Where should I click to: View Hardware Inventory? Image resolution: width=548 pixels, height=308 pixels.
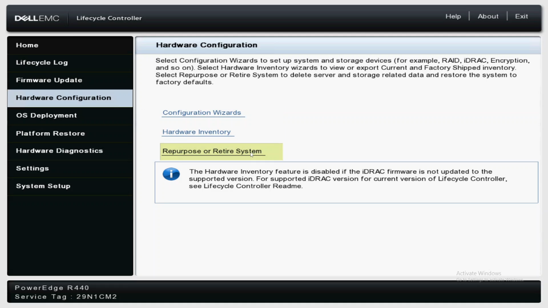coord(197,132)
